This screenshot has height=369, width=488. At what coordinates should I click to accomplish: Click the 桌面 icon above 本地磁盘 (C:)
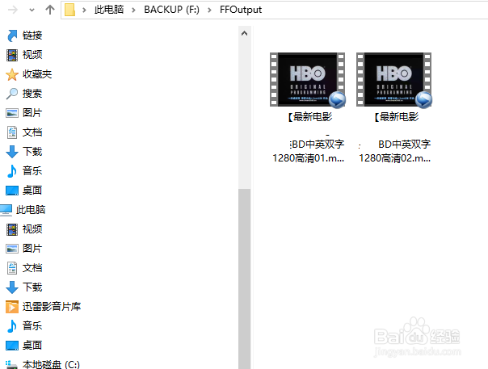(x=12, y=346)
